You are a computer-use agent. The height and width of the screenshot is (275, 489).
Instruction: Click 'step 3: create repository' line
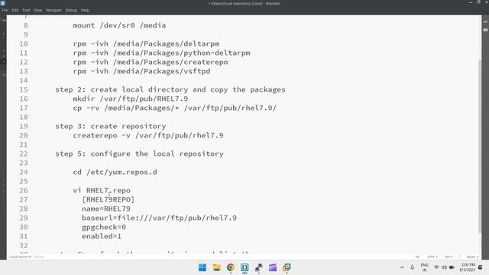click(110, 126)
